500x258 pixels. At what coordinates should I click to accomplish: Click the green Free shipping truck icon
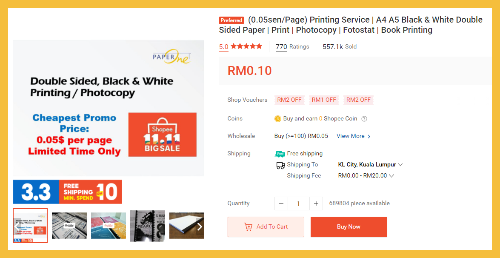pos(280,154)
